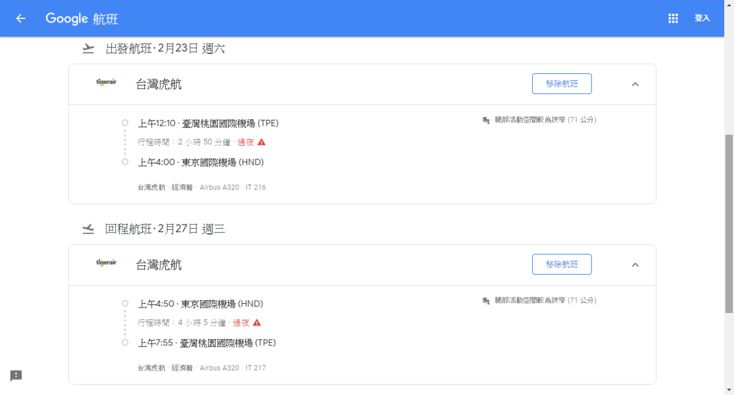Click the overnight warning icon for IT 217
This screenshot has width=734, height=395.
257,322
